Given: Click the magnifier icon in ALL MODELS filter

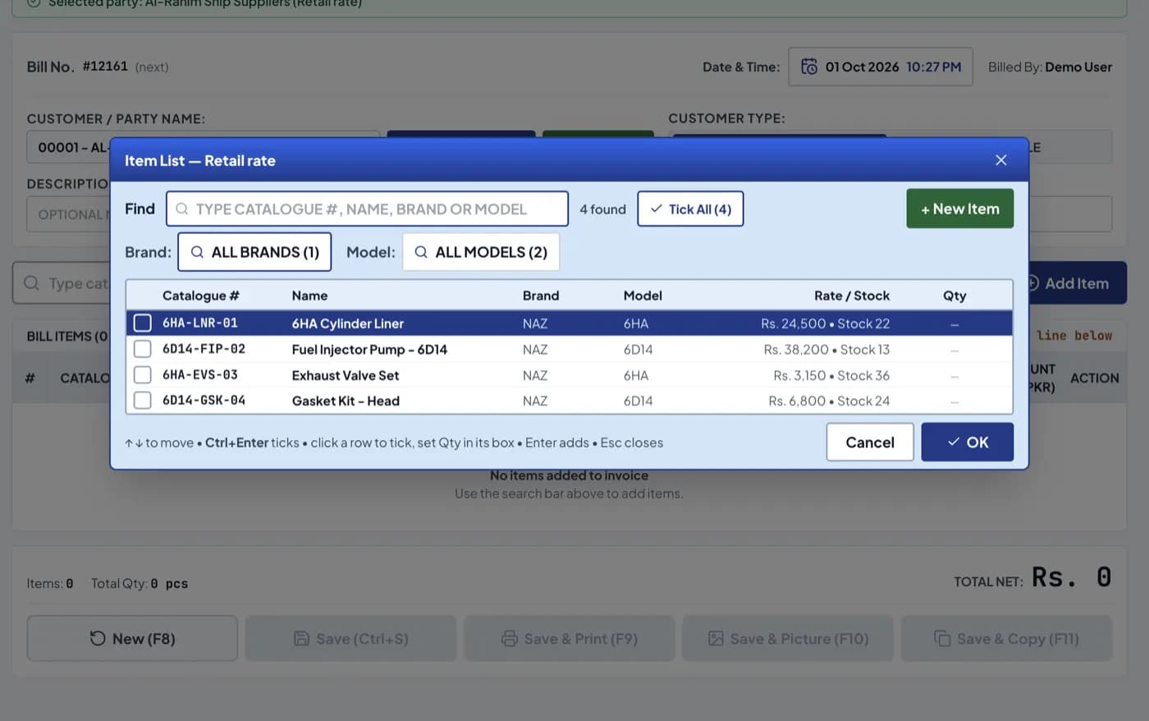Looking at the screenshot, I should click(421, 252).
